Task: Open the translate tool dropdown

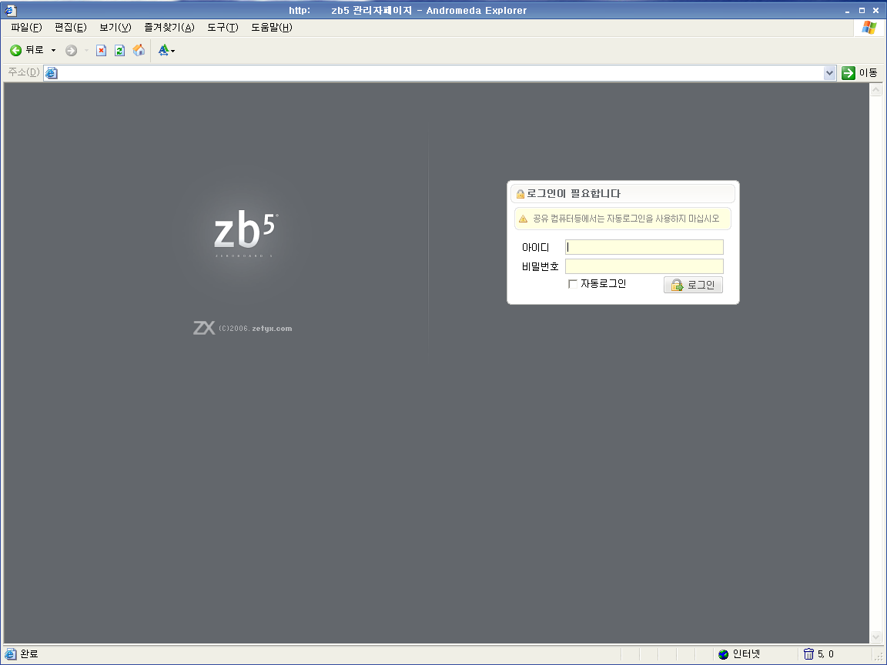Action: point(166,50)
